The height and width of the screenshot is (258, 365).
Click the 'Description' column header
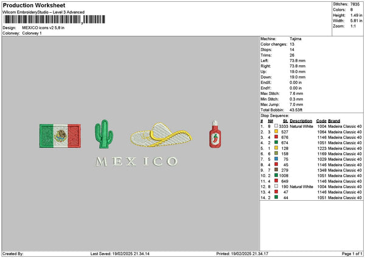click(301, 121)
